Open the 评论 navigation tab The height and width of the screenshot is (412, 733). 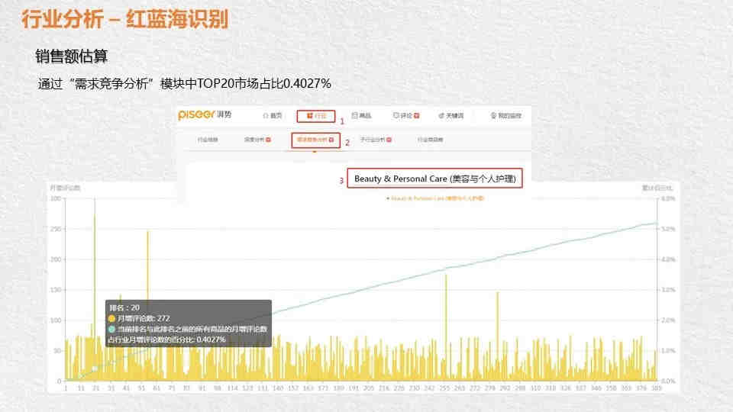pyautogui.click(x=405, y=115)
